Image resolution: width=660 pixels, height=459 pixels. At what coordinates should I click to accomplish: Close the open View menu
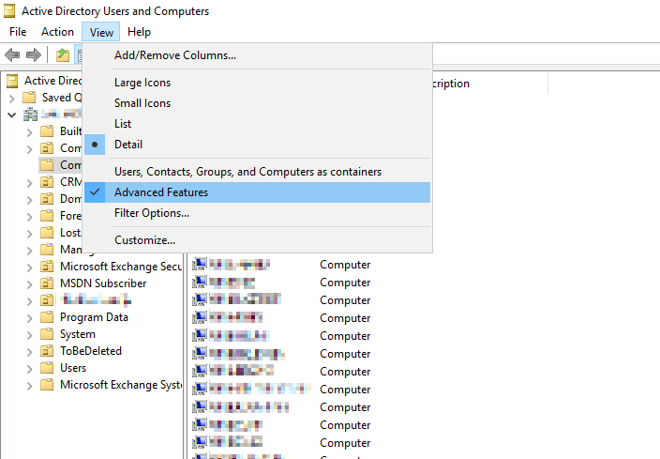point(101,32)
